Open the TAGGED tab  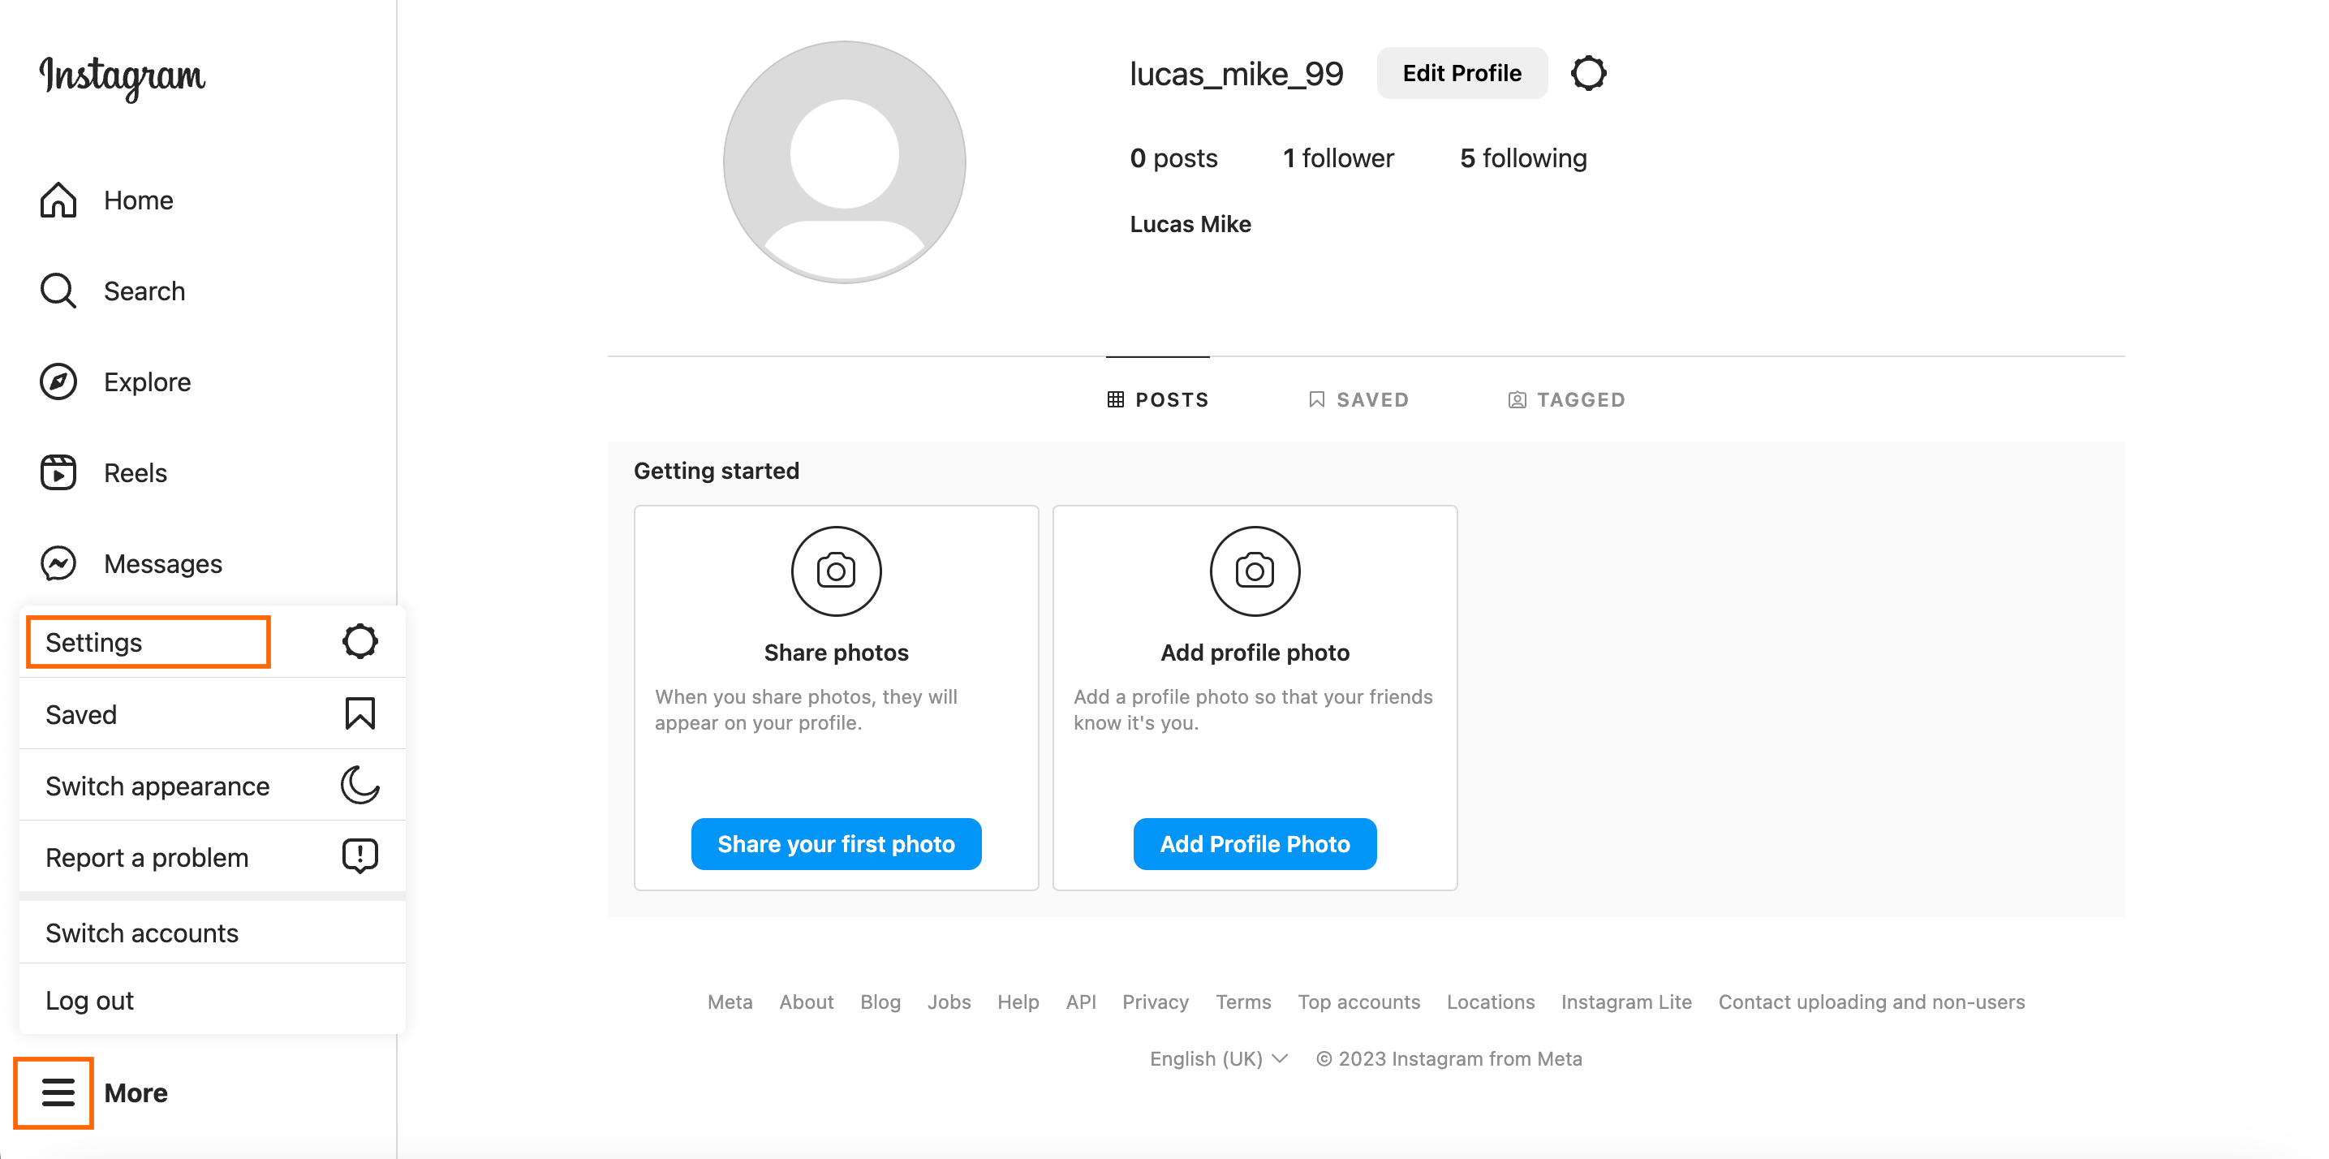pyautogui.click(x=1566, y=399)
